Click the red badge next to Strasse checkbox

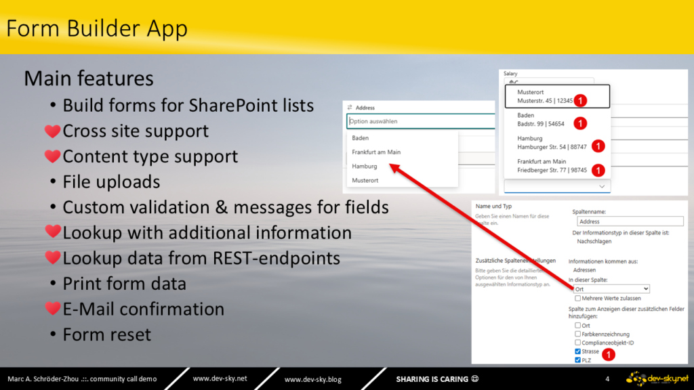(x=609, y=354)
